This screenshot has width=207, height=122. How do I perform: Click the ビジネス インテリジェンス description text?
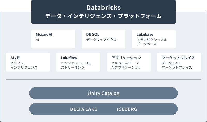[24, 65]
